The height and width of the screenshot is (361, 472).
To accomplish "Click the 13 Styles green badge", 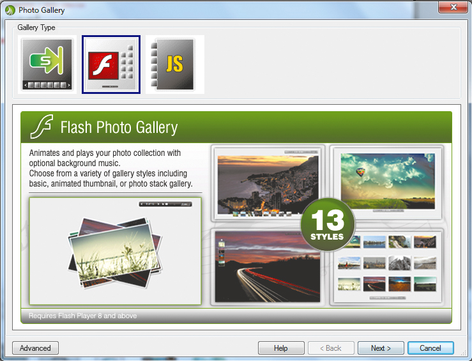I will coord(327,224).
